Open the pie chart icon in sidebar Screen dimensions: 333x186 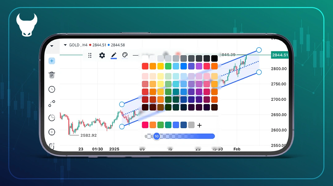pyautogui.click(x=52, y=118)
